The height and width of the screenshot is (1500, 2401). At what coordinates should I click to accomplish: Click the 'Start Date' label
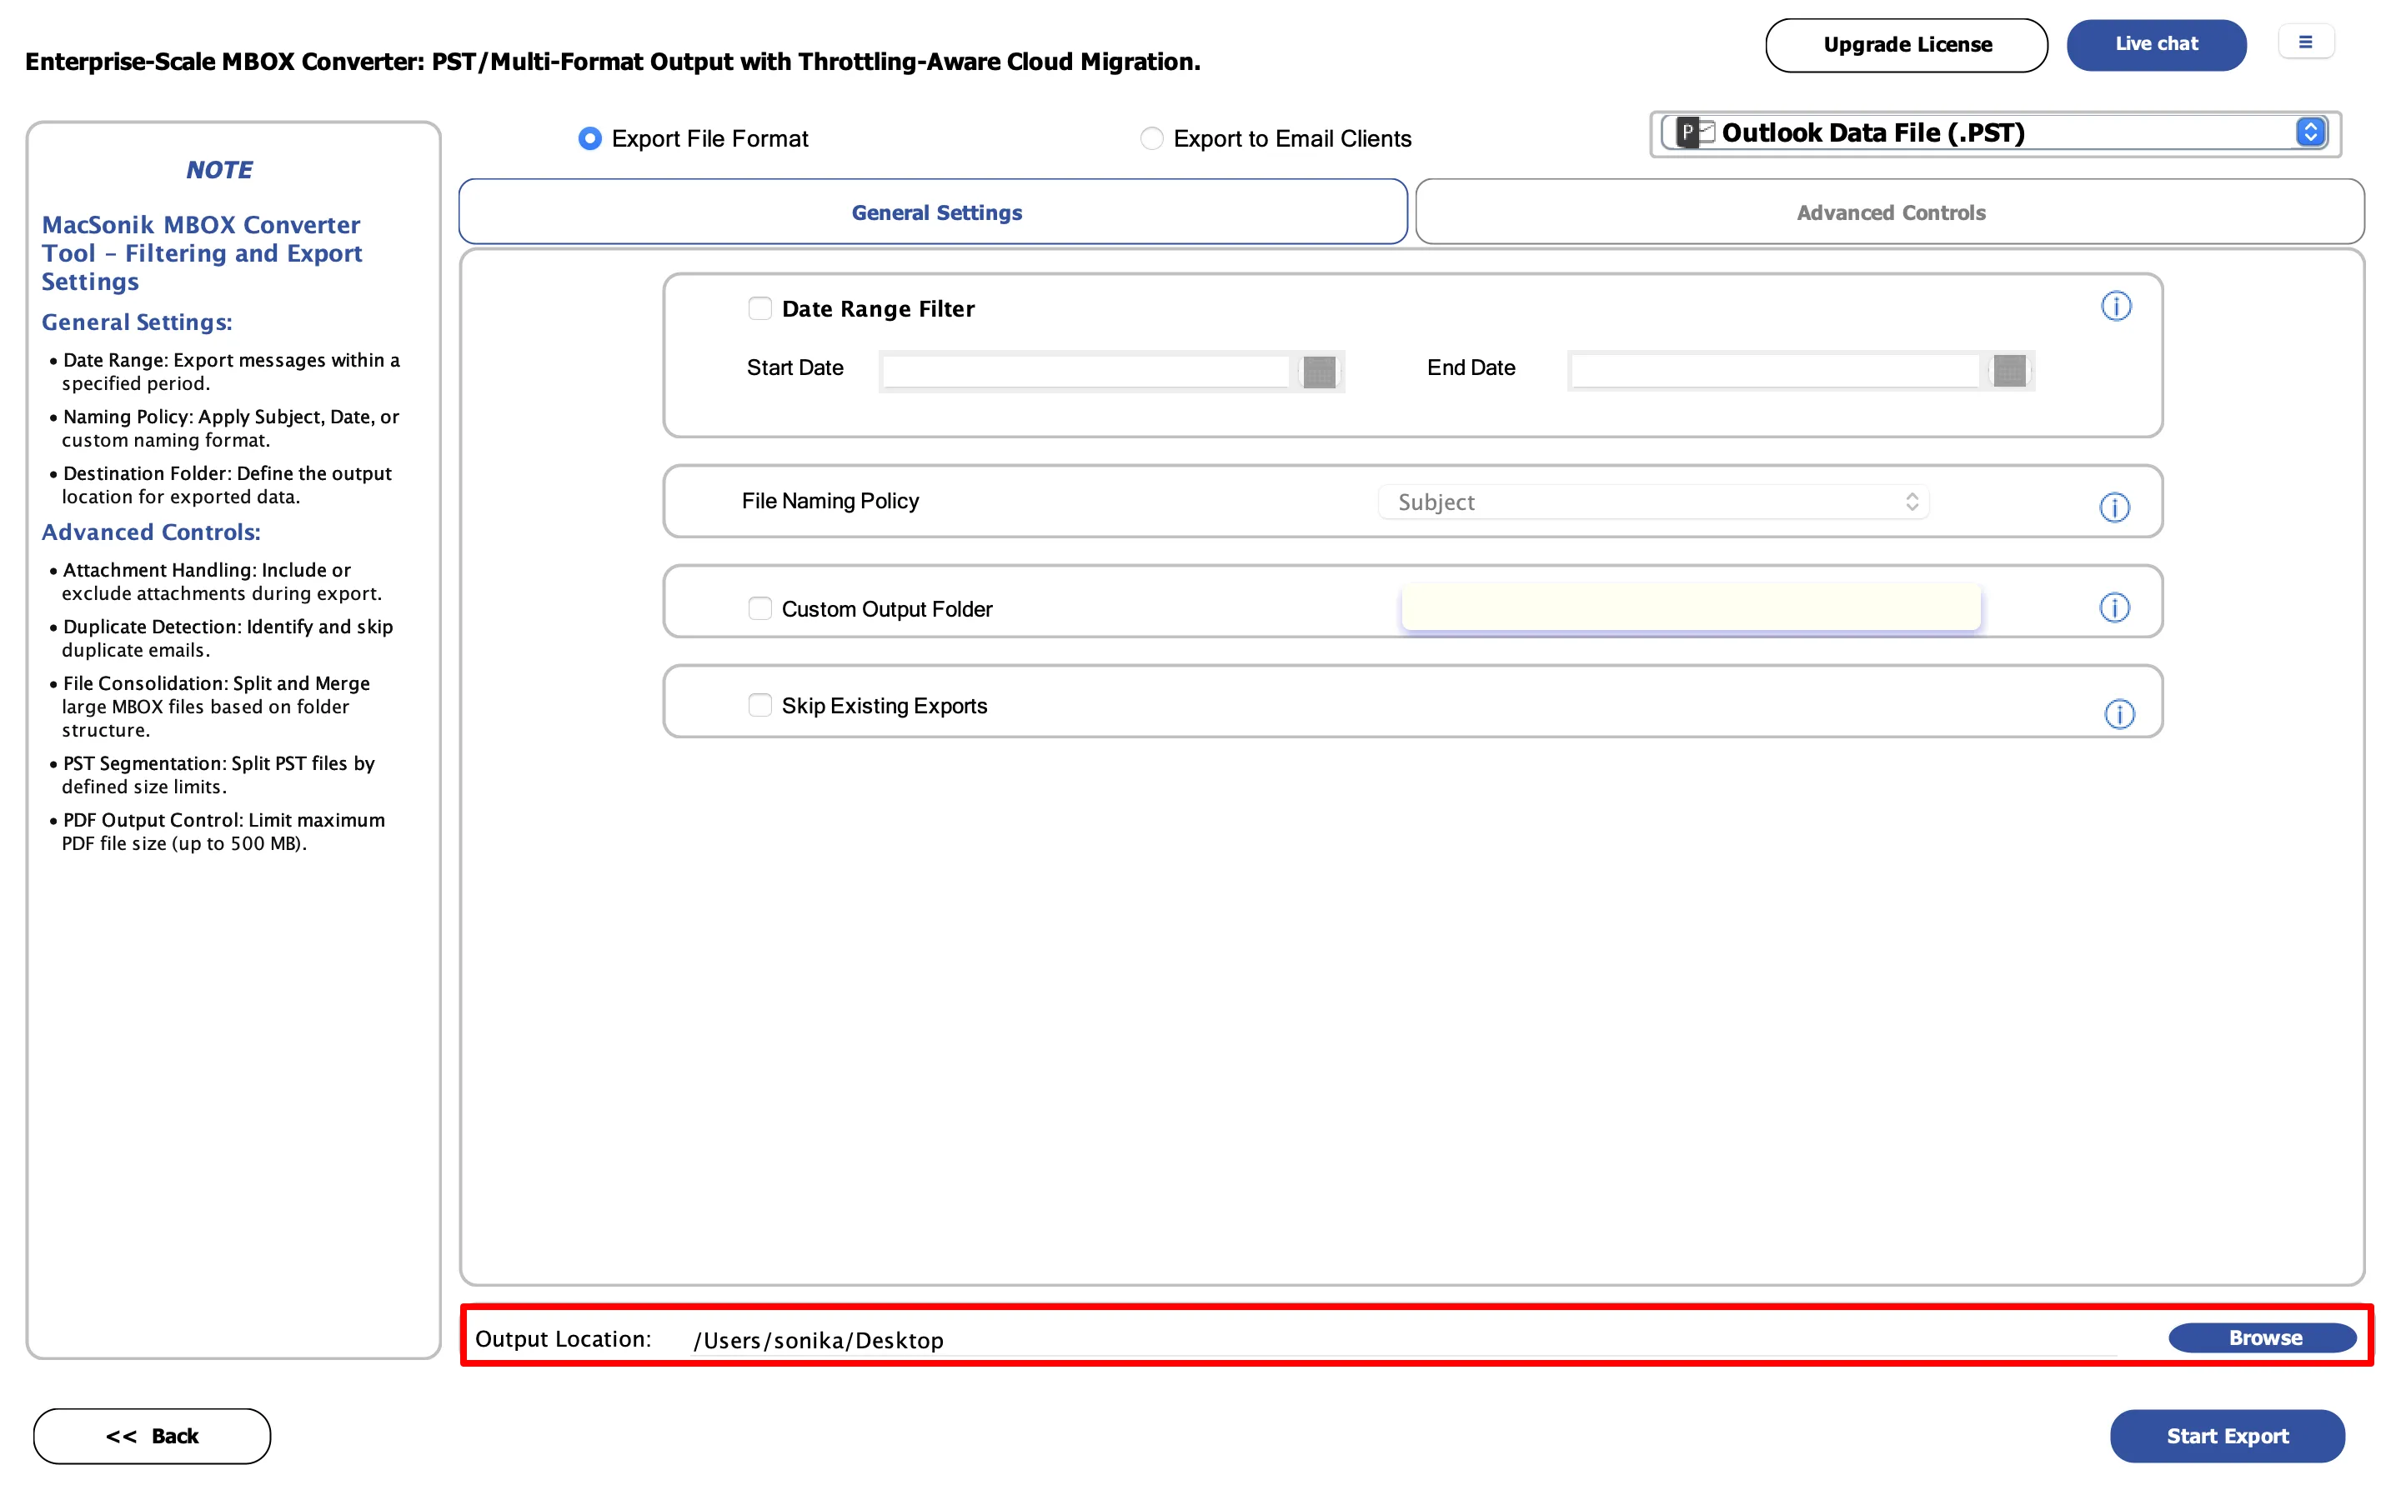(794, 368)
